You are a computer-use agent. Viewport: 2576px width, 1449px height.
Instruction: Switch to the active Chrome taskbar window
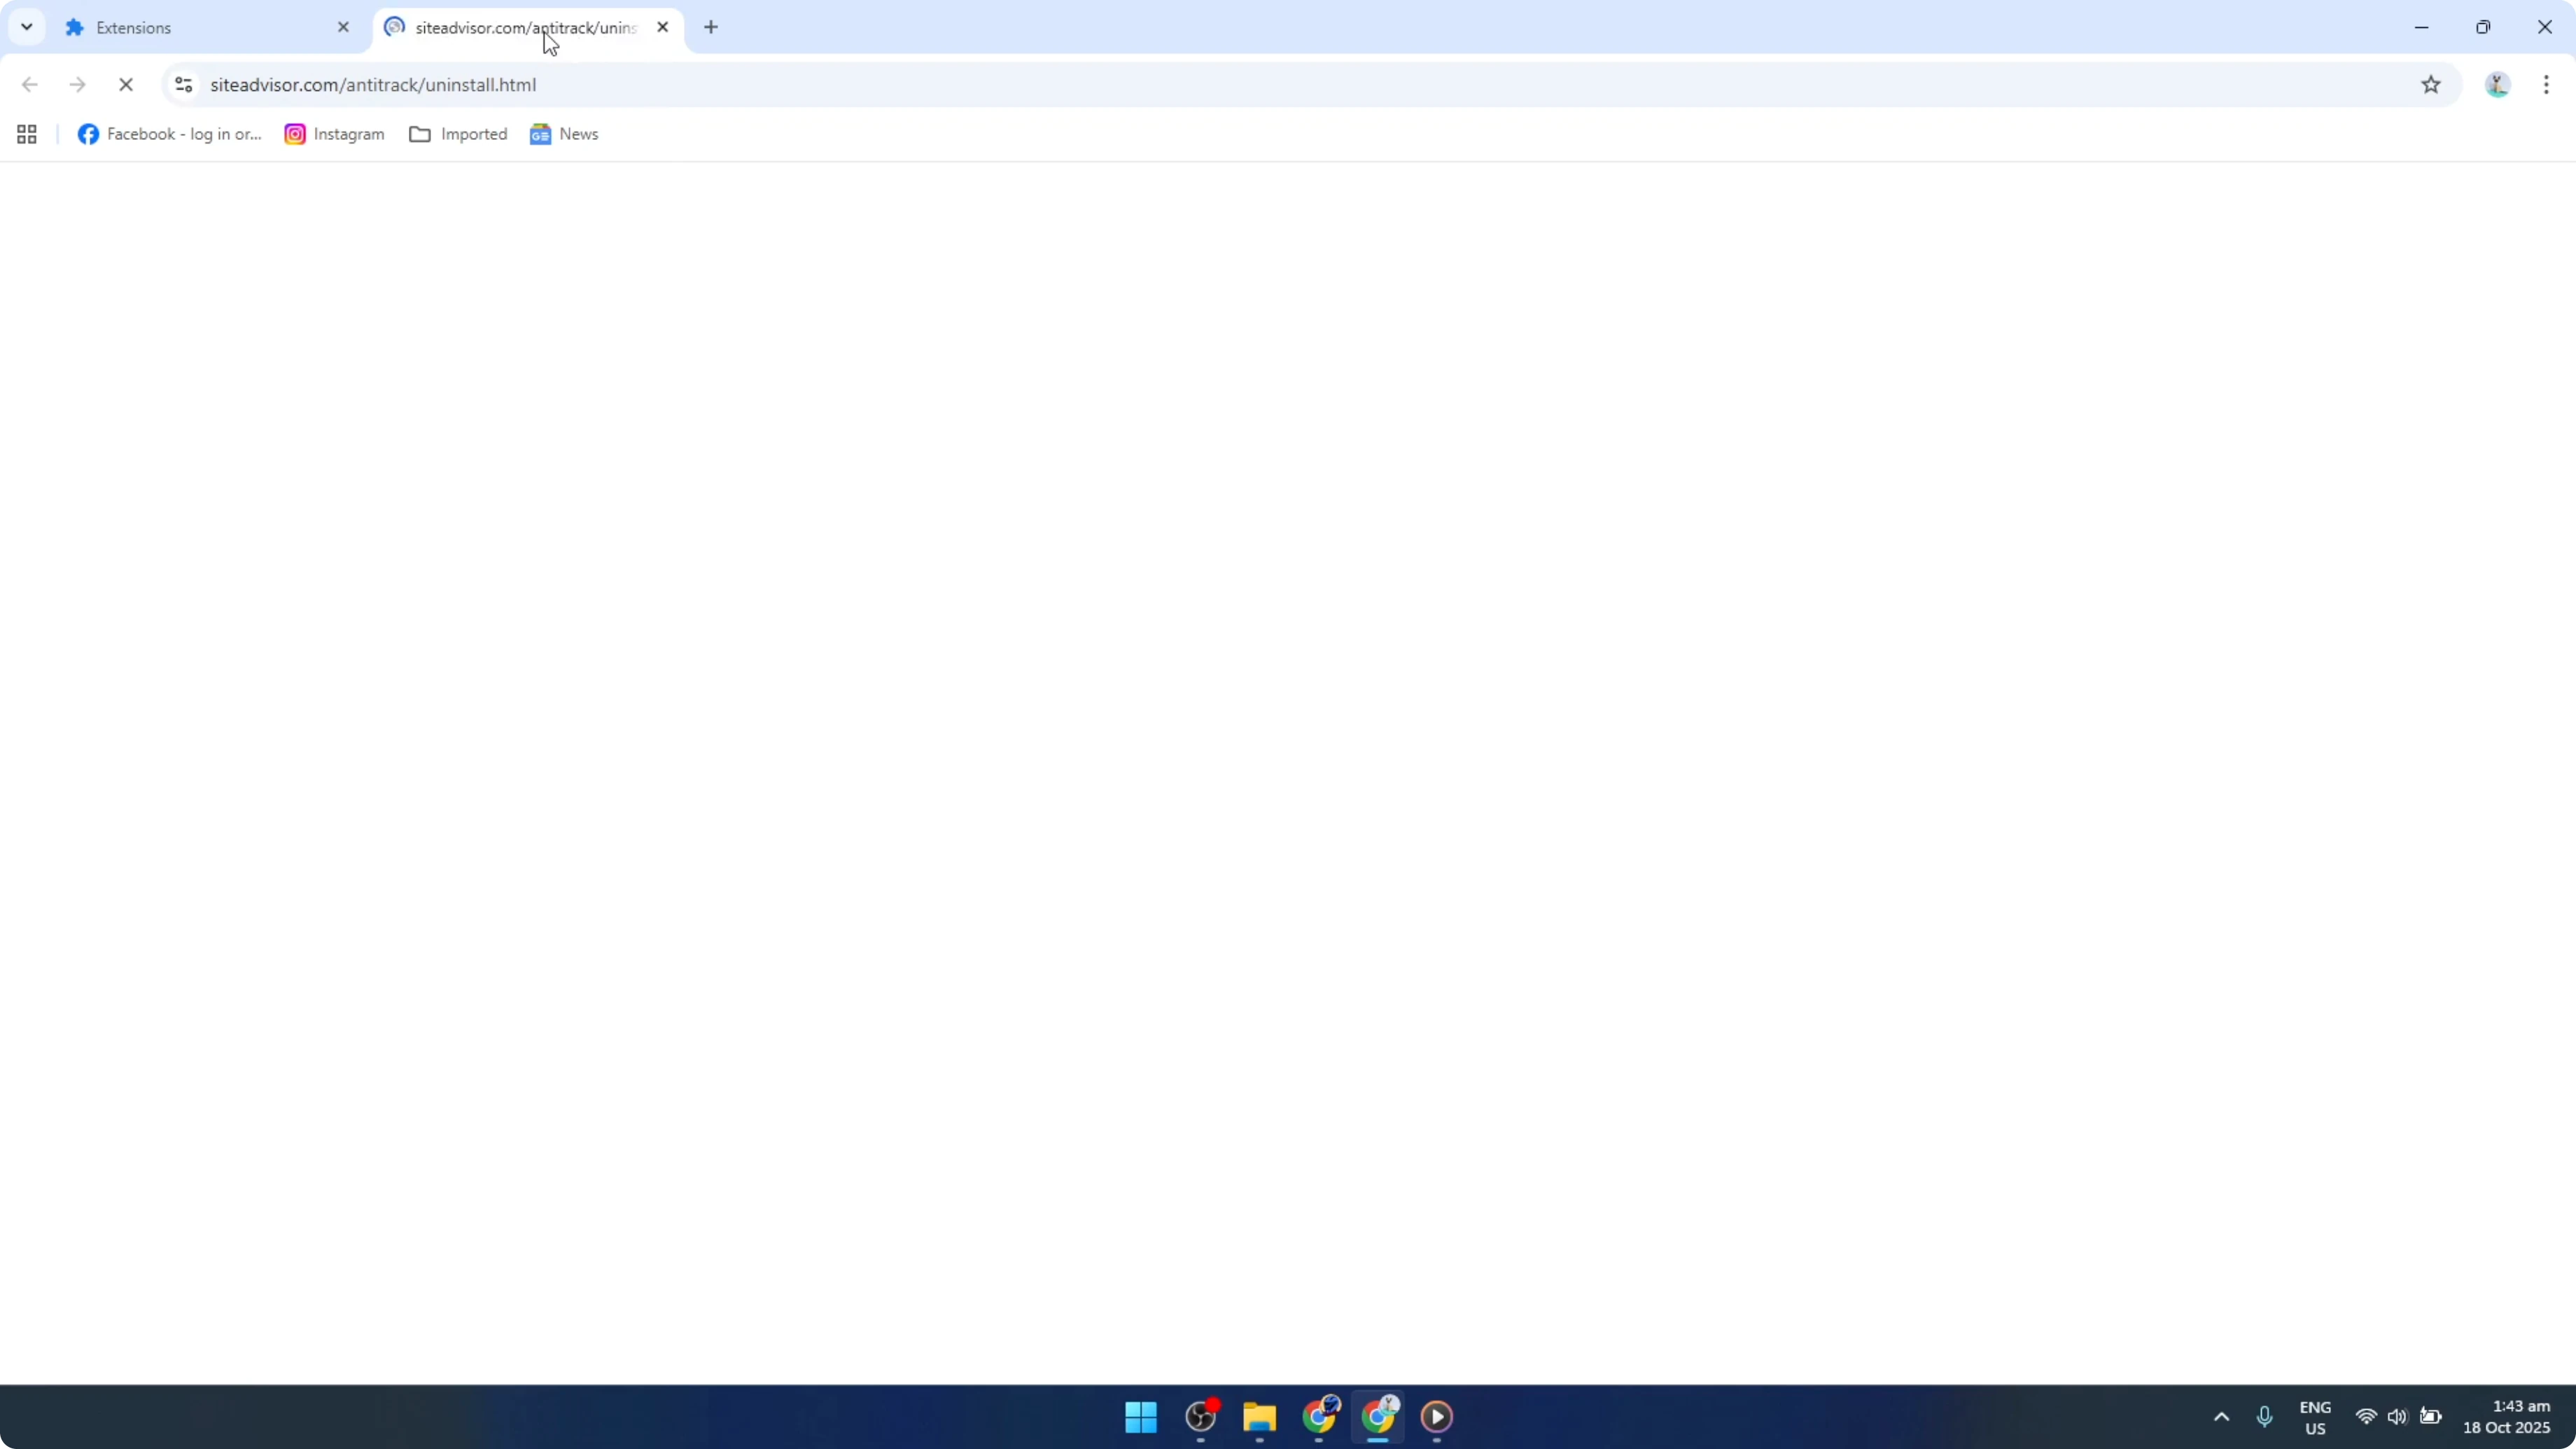pos(1378,1417)
